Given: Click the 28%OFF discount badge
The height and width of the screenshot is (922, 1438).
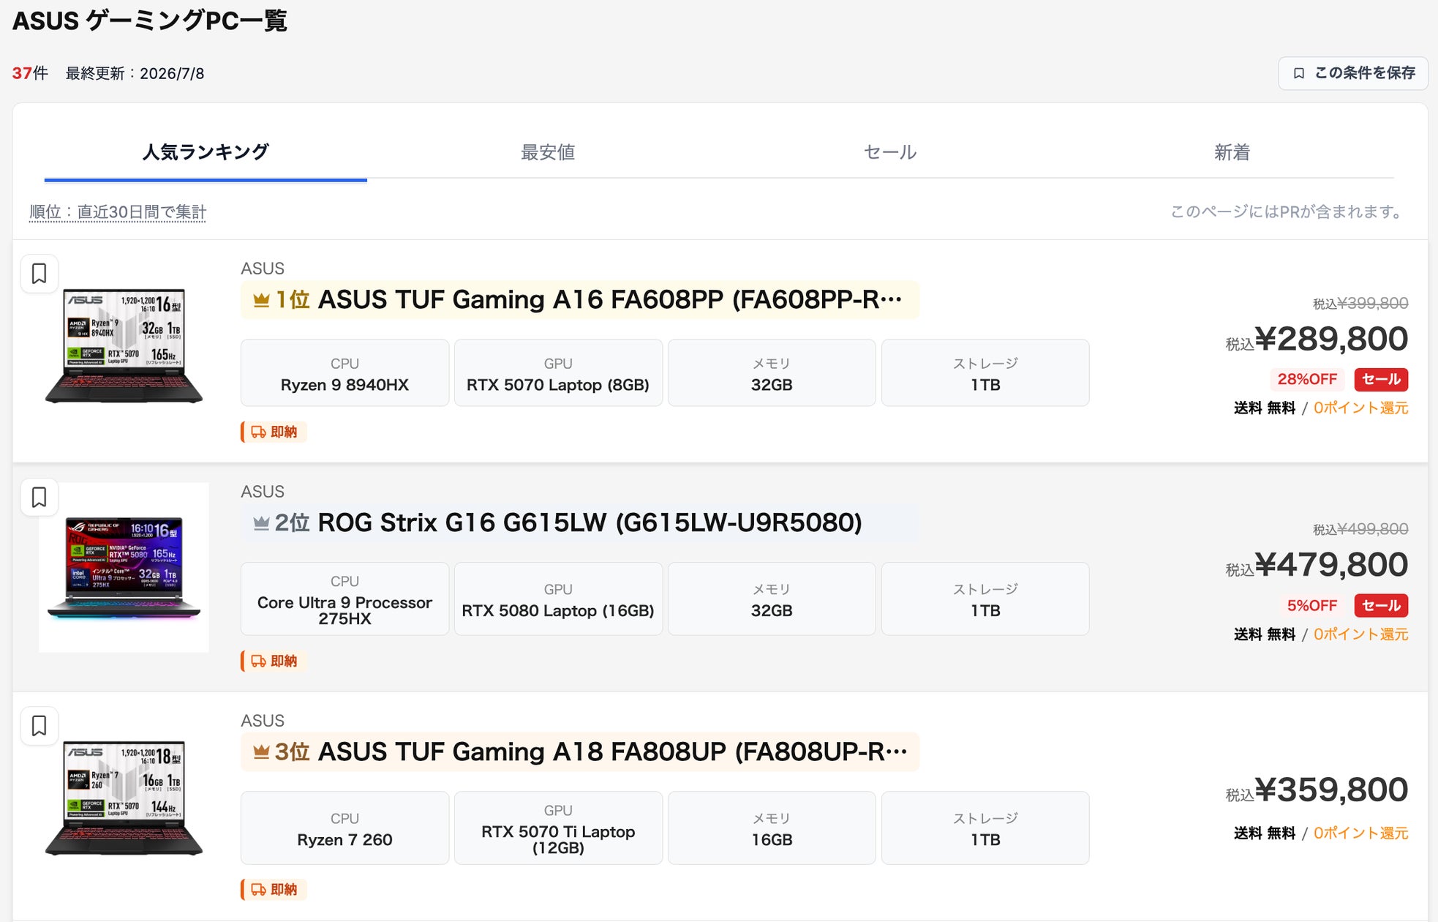Looking at the screenshot, I should [1307, 379].
